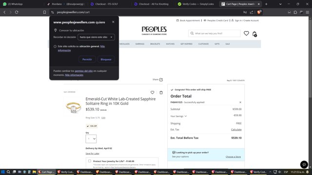Open the Windows Start button
This screenshot has width=312, height=175.
pos(3,172)
